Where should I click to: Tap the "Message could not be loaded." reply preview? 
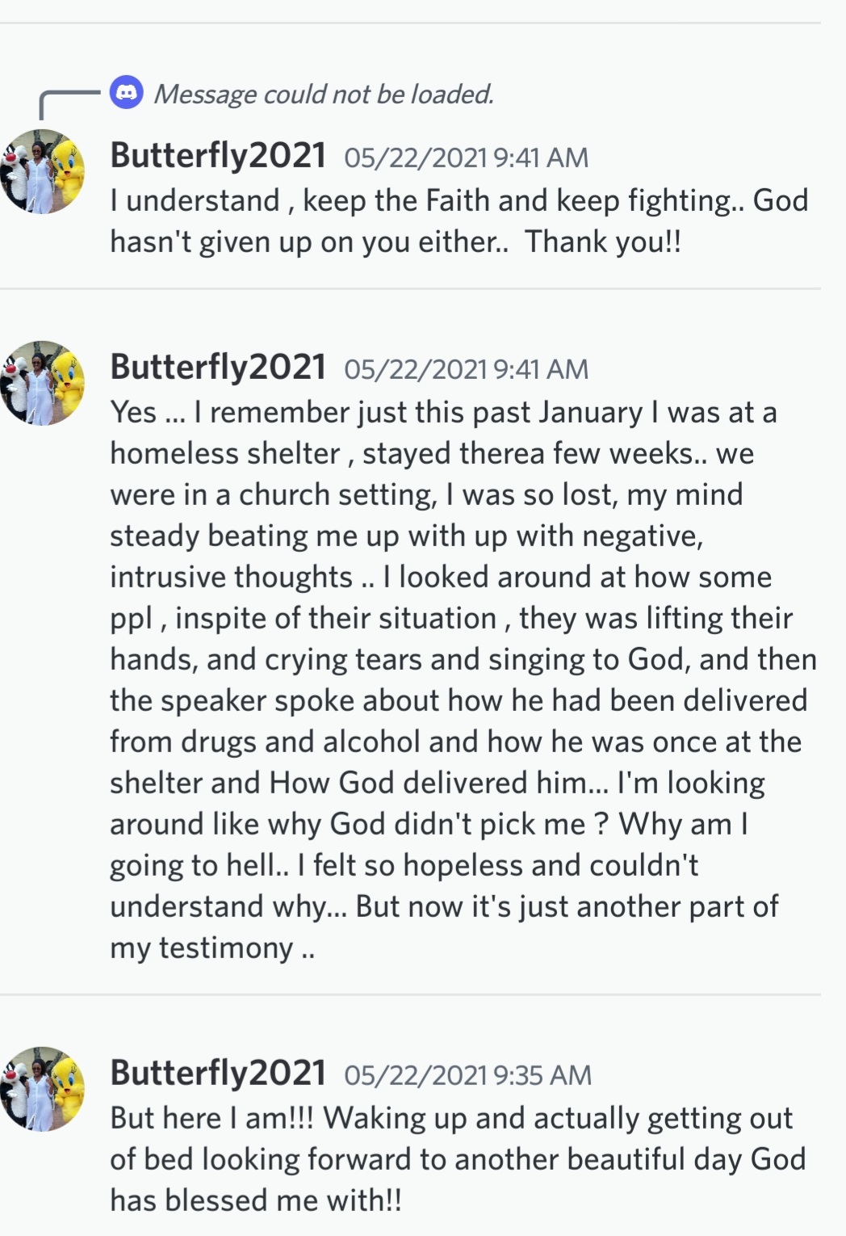pos(324,95)
